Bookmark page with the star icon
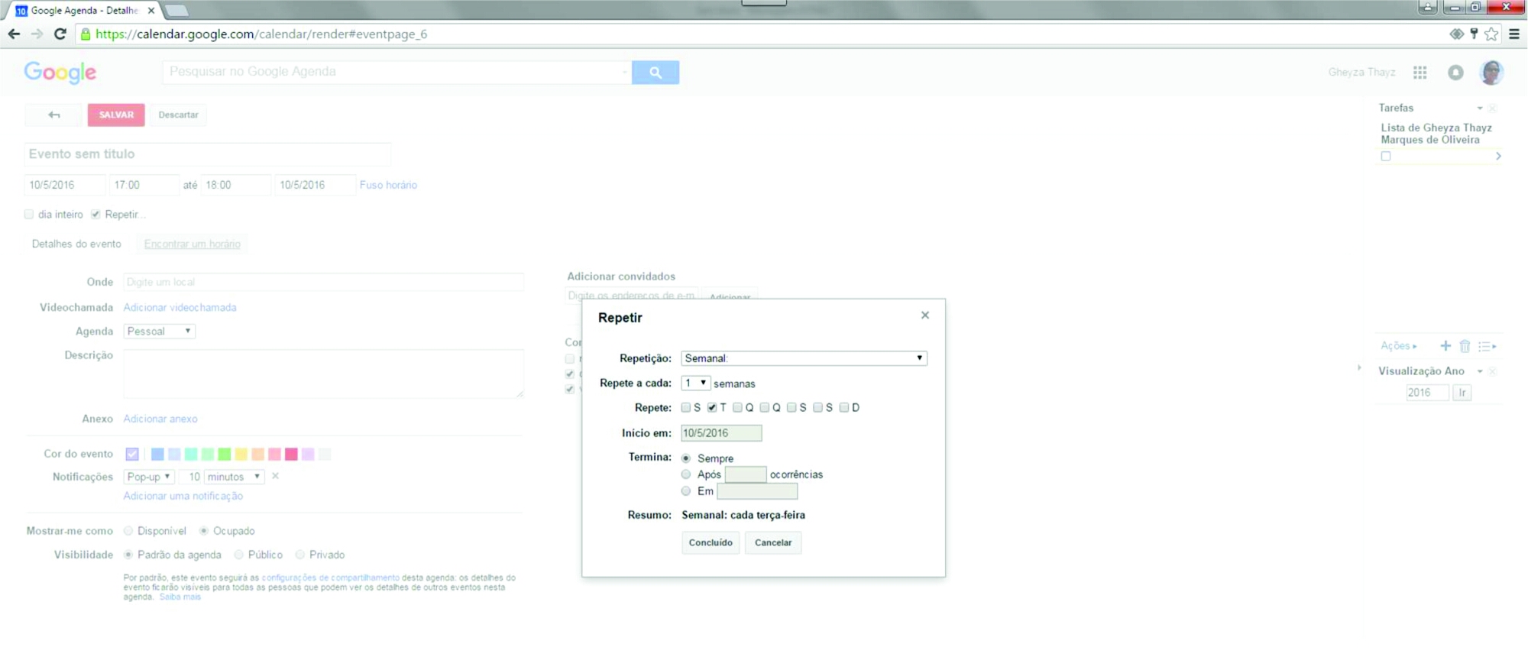The height and width of the screenshot is (670, 1528). pos(1491,34)
